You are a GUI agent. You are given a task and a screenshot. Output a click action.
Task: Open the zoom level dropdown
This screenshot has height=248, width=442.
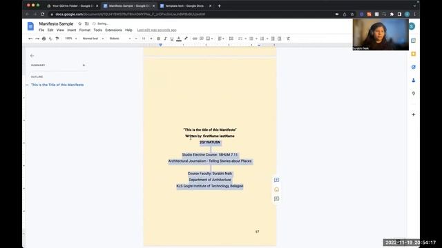coord(70,39)
